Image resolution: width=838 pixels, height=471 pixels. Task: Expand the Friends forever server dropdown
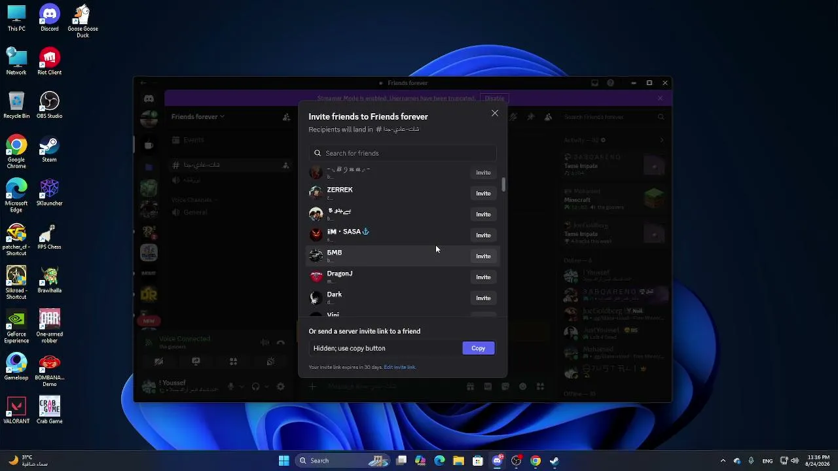coord(198,116)
